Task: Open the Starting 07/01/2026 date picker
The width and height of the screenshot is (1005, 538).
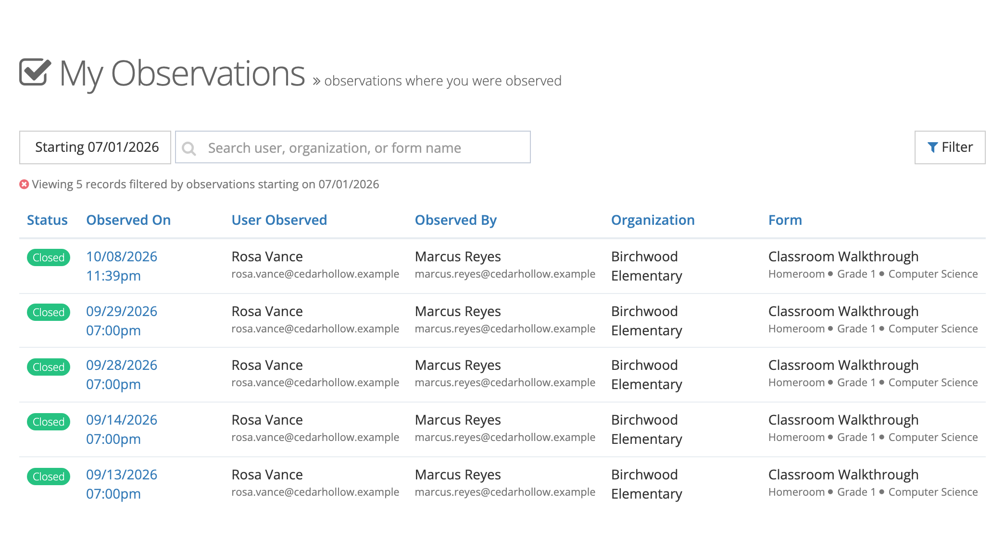Action: tap(95, 147)
